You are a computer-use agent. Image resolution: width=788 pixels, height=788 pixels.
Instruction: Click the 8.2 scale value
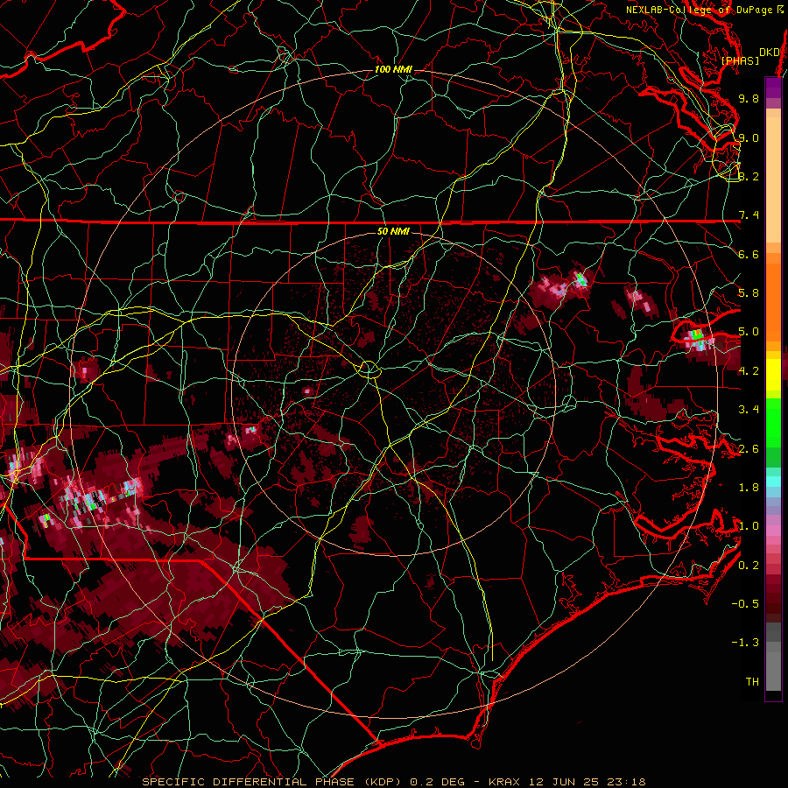[x=749, y=176]
